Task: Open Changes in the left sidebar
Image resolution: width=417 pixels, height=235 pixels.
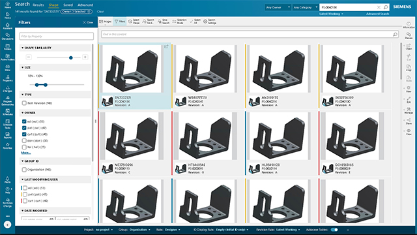Action: (7, 89)
